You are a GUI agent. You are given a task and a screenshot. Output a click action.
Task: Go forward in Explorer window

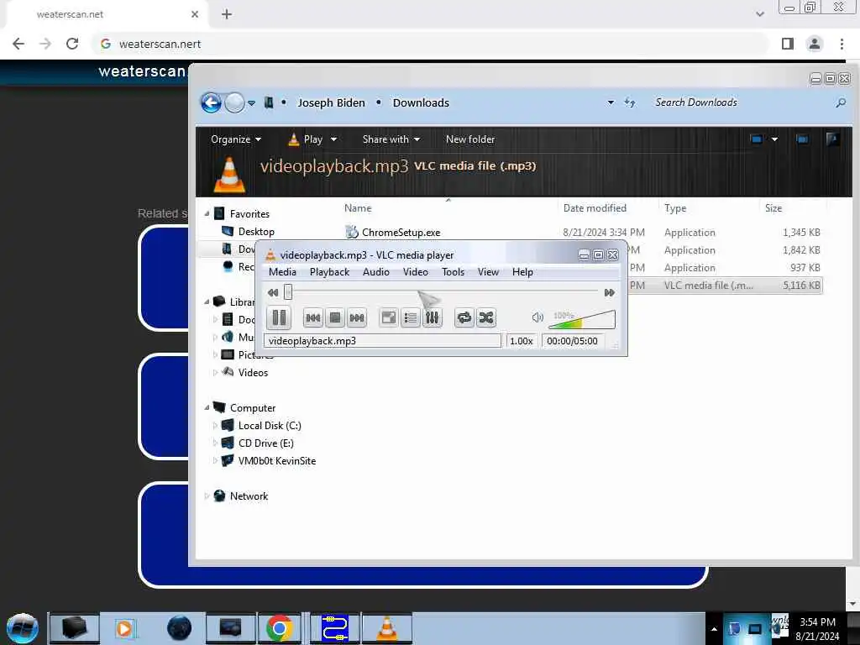tap(234, 102)
